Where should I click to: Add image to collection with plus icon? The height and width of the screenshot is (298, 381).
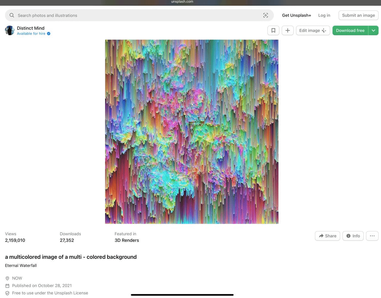click(x=288, y=30)
